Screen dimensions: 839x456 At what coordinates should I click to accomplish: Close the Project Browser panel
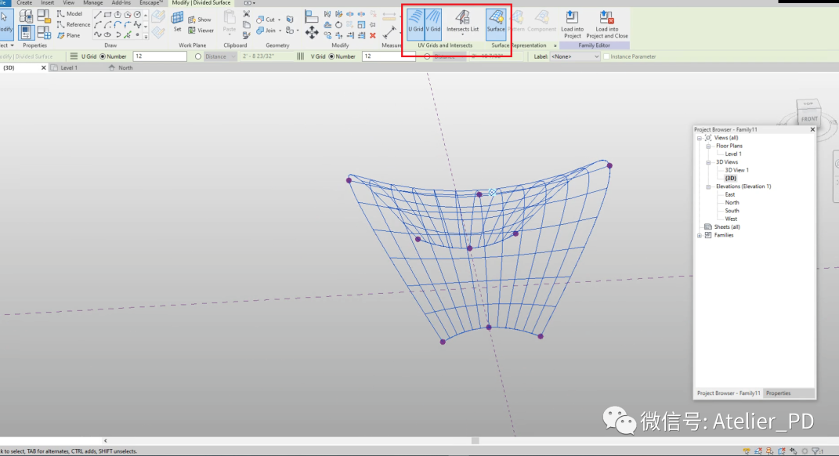click(x=812, y=129)
